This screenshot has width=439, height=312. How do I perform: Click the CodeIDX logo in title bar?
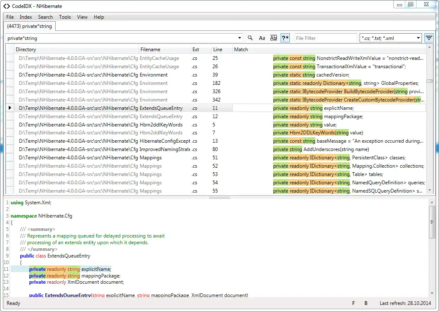click(6, 6)
